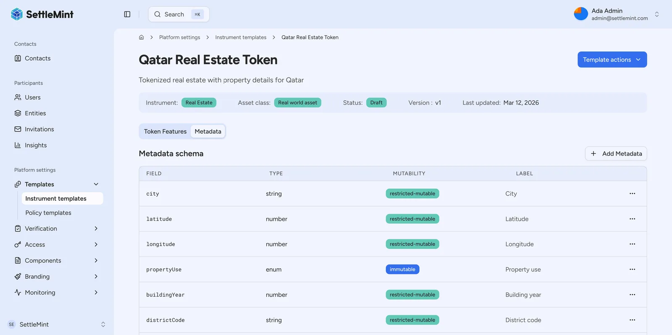Click the plus icon in Add Metadata
The height and width of the screenshot is (335, 672).
click(593, 153)
